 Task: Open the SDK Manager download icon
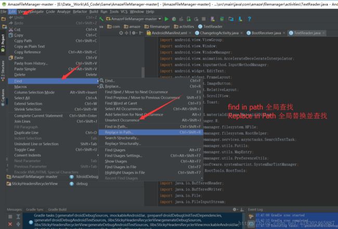(240, 19)
